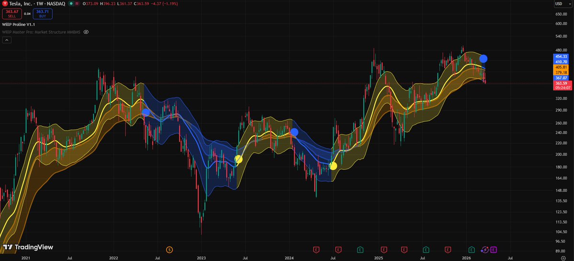The height and width of the screenshot is (261, 574).
Task: Open the red earnings marker between Jul 2025 and 2026
Action: [x=448, y=250]
